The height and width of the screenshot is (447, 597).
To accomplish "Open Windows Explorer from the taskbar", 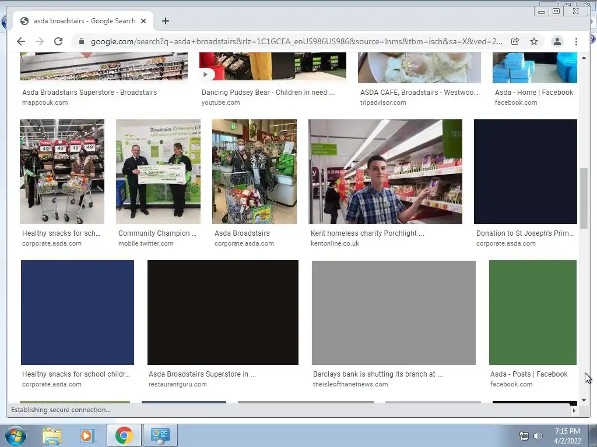I will [x=52, y=435].
